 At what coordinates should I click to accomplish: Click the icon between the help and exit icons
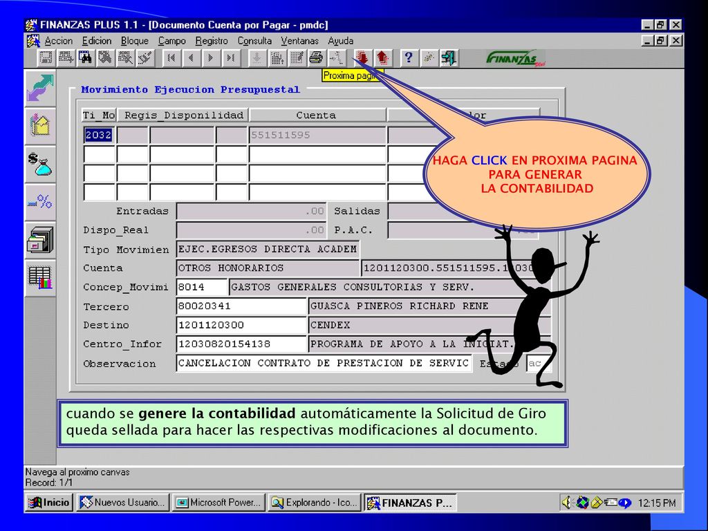click(429, 58)
